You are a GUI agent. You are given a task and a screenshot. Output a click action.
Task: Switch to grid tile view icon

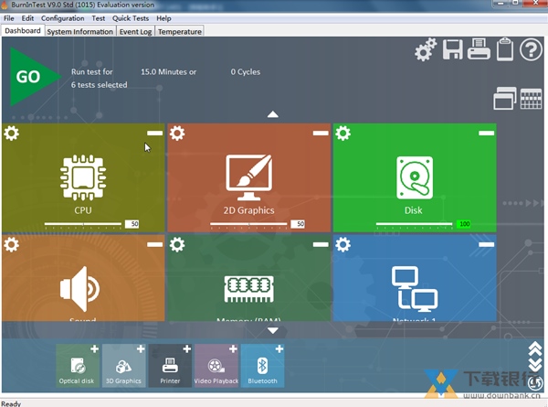[532, 99]
